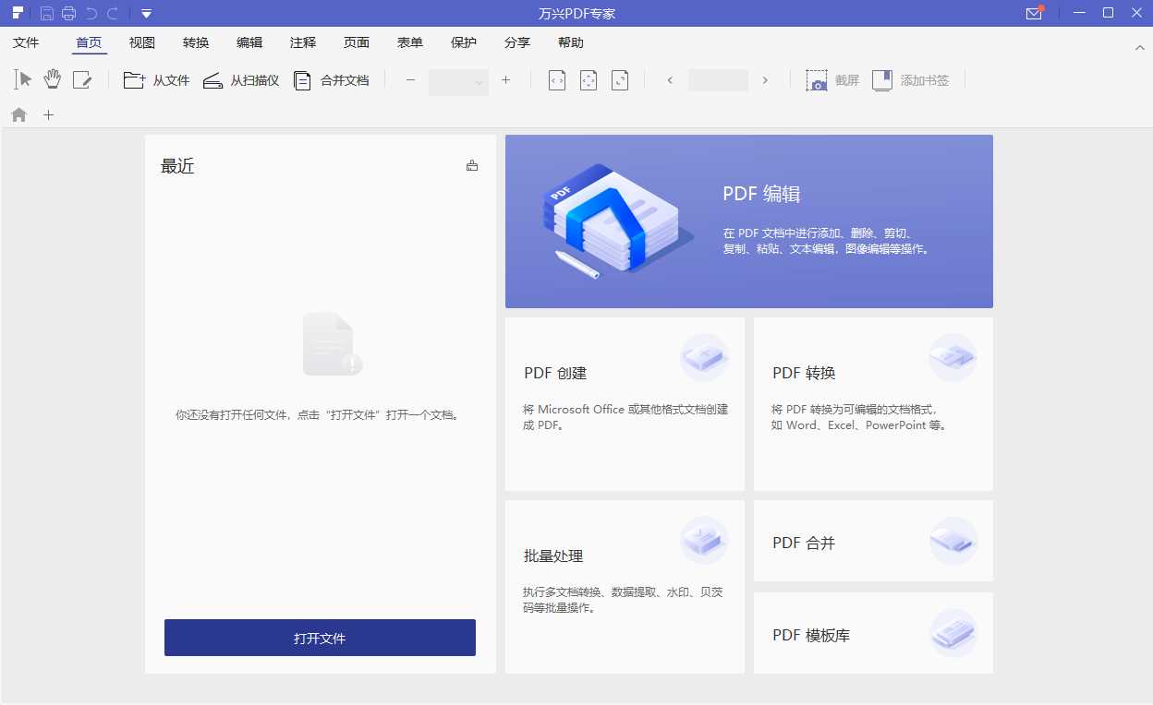
Task: Add a new tab with plus icon
Action: click(49, 115)
